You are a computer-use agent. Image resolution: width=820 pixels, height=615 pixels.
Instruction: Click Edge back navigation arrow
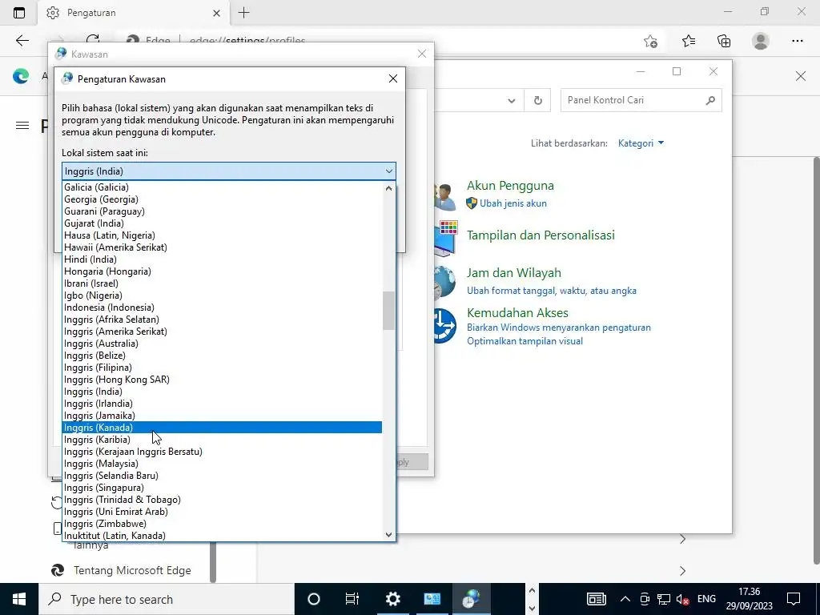22,41
